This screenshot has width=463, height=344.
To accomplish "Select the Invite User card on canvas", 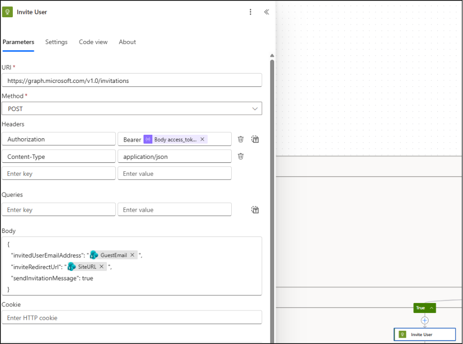I will point(425,334).
